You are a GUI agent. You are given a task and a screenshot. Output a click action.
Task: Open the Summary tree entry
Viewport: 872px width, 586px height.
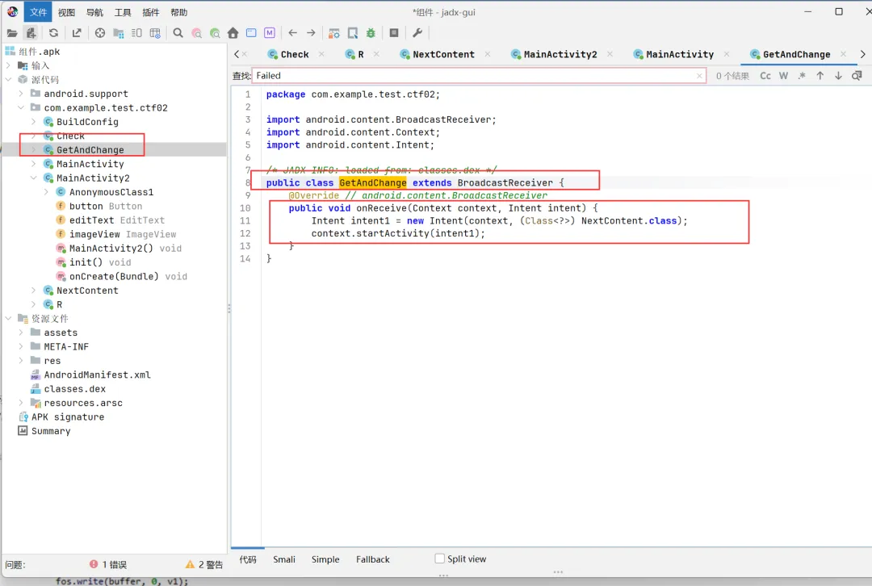[44, 431]
